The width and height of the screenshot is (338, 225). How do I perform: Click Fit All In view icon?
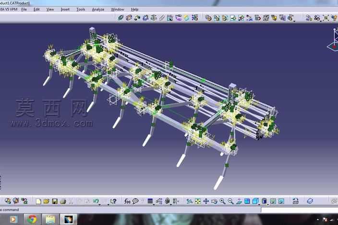198,201
